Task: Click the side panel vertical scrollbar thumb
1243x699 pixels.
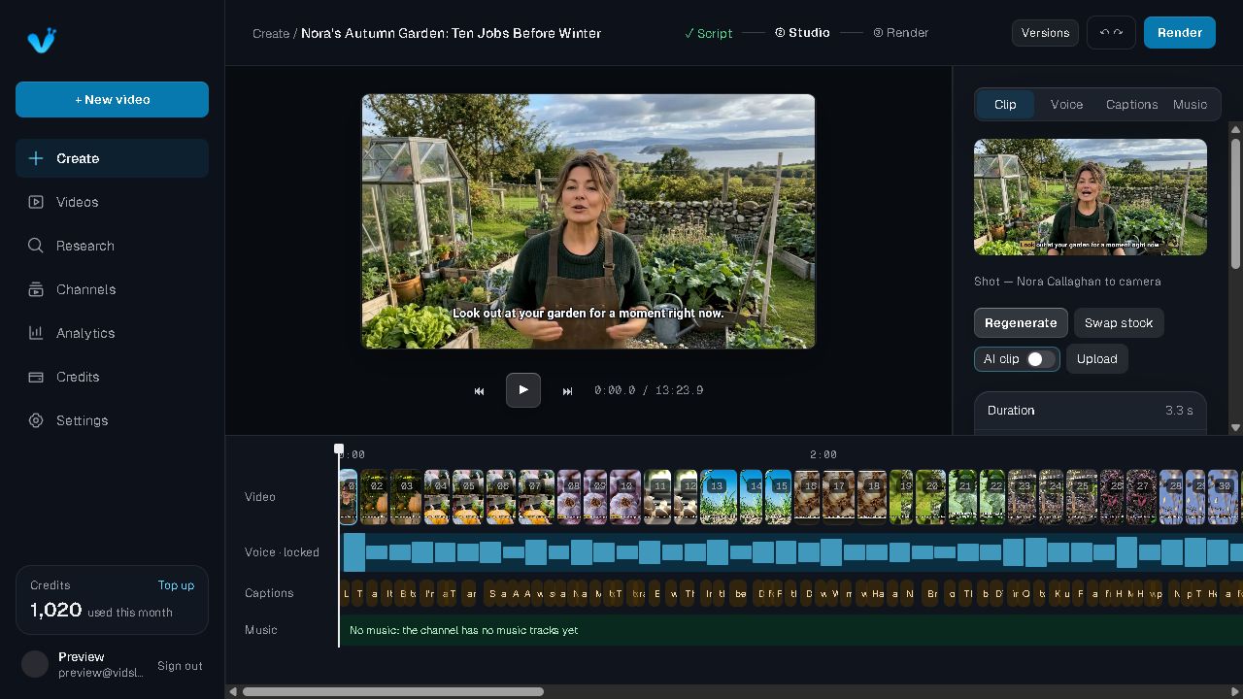Action: 1235,204
